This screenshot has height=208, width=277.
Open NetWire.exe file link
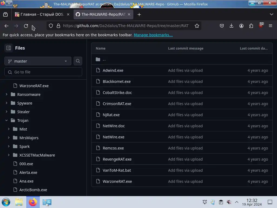pos(113,137)
